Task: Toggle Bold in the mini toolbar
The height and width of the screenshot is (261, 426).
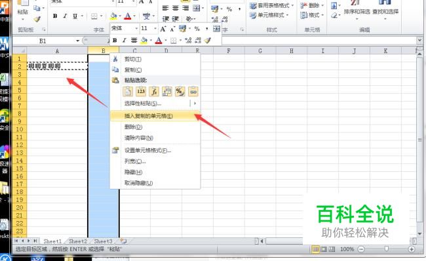Action: (x=115, y=41)
